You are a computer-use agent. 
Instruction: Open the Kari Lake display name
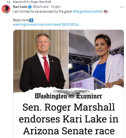(x=20, y=7)
